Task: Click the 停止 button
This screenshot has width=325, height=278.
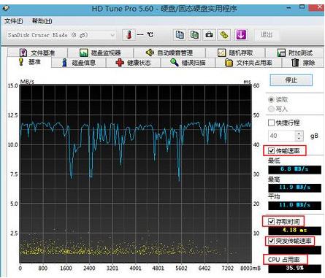Action: pos(291,80)
